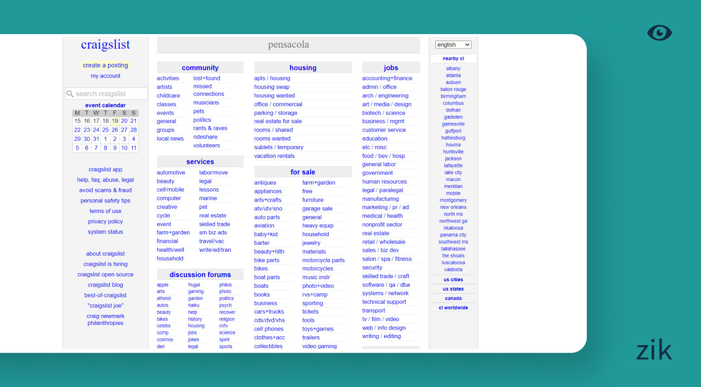The width and height of the screenshot is (701, 387).
Task: Open rants & raves link
Action: point(210,128)
